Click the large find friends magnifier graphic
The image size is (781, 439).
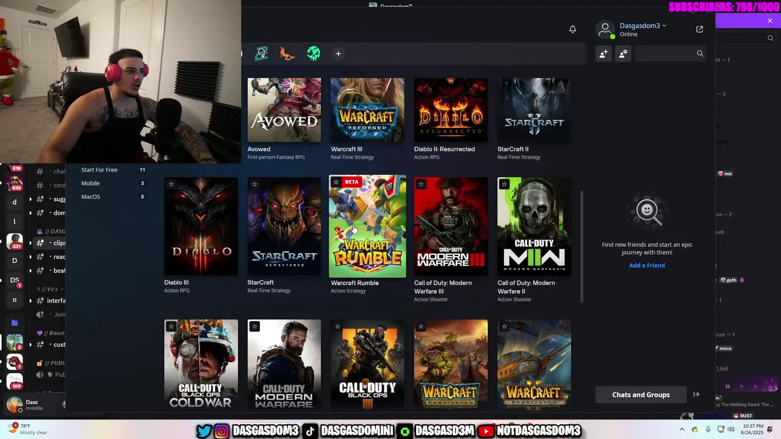point(647,211)
